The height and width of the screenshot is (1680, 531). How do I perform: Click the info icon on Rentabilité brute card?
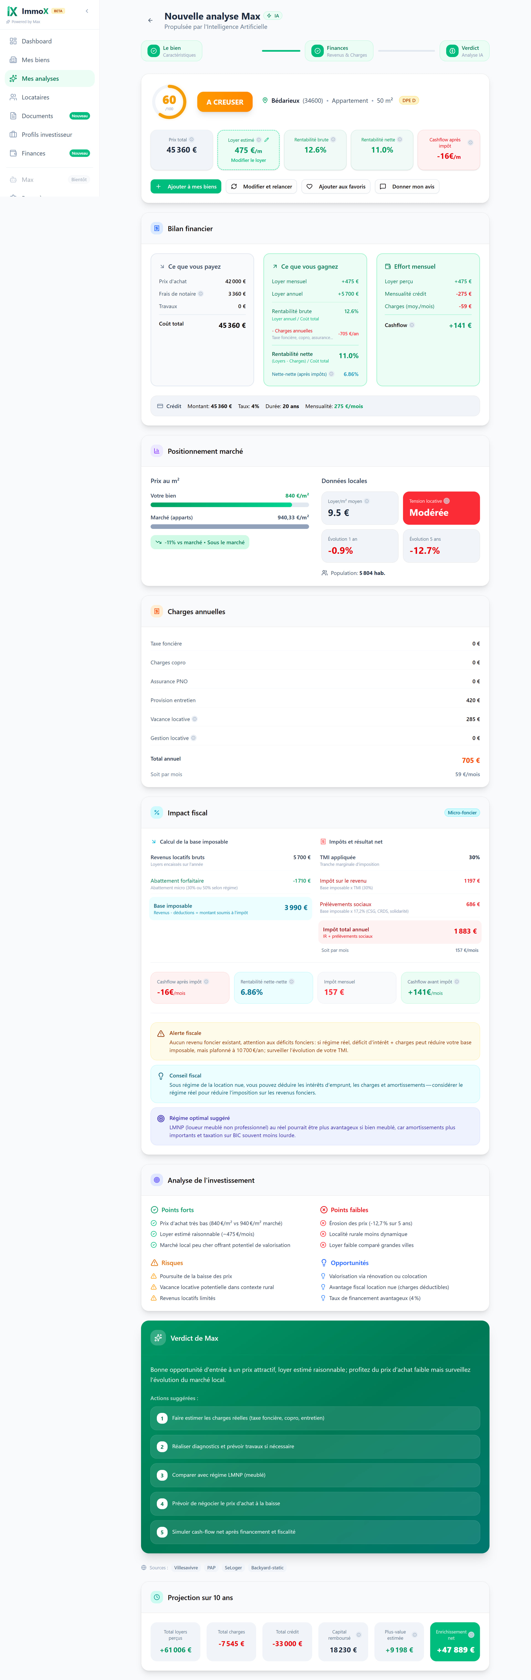tap(334, 139)
